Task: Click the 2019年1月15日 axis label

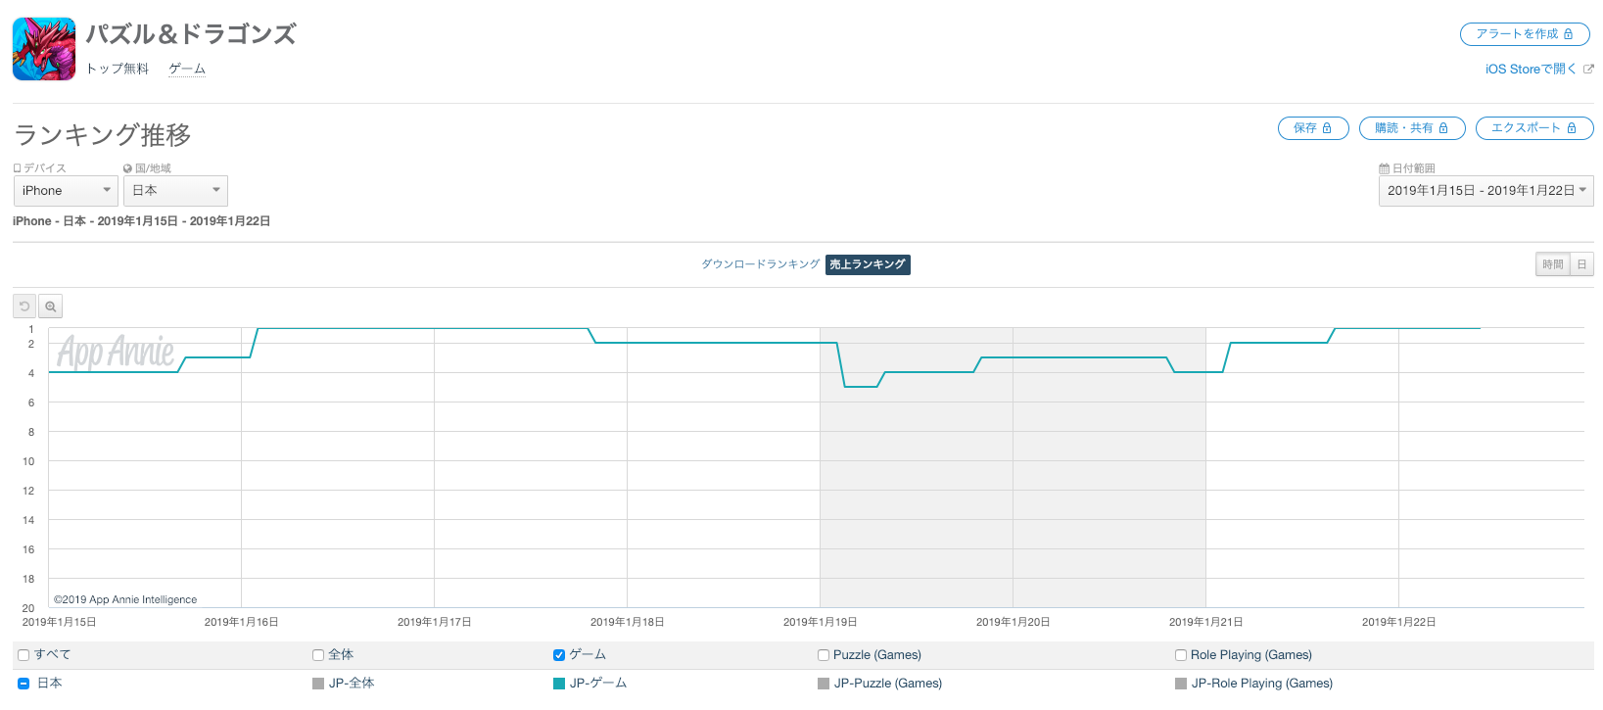Action: [59, 622]
